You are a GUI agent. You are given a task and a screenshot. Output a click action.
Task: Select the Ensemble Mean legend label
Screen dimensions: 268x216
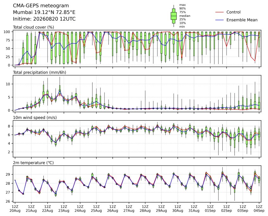click(242, 20)
